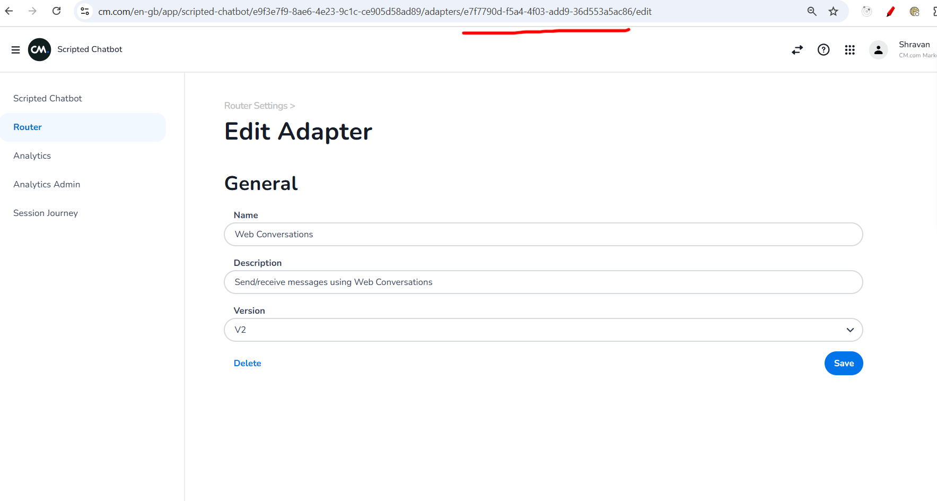Viewport: 937px width, 501px height.
Task: Go back with browser back arrow
Action: tap(9, 11)
